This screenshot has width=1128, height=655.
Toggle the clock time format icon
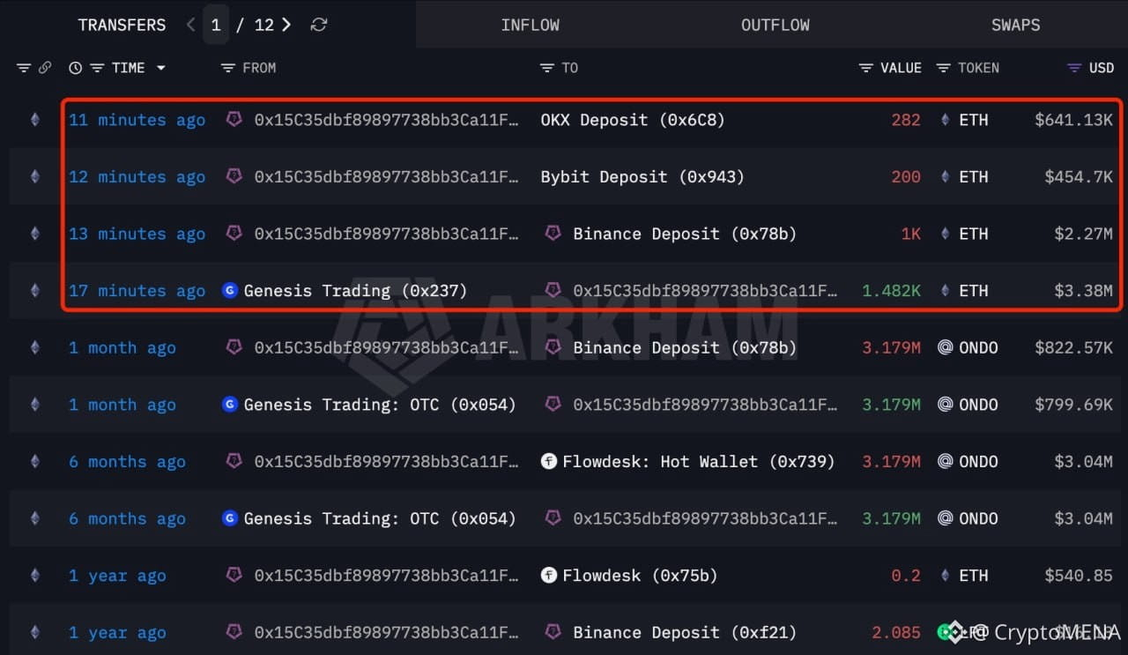tap(75, 68)
